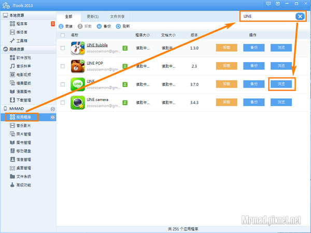Check the LINE Bubble row checkbox
311x233 pixels.
point(63,48)
